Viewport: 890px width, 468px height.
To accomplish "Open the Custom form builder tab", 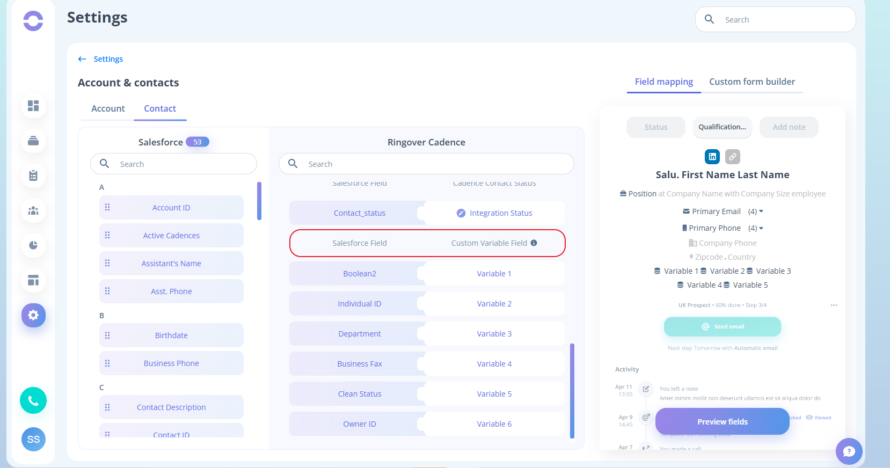I will (752, 82).
